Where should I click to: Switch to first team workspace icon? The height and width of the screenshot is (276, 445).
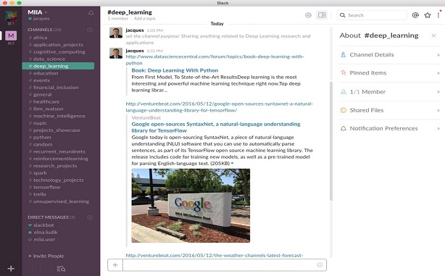pyautogui.click(x=11, y=16)
